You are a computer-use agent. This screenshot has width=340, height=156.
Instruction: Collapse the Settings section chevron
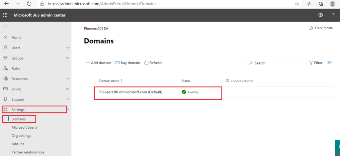(x=68, y=109)
